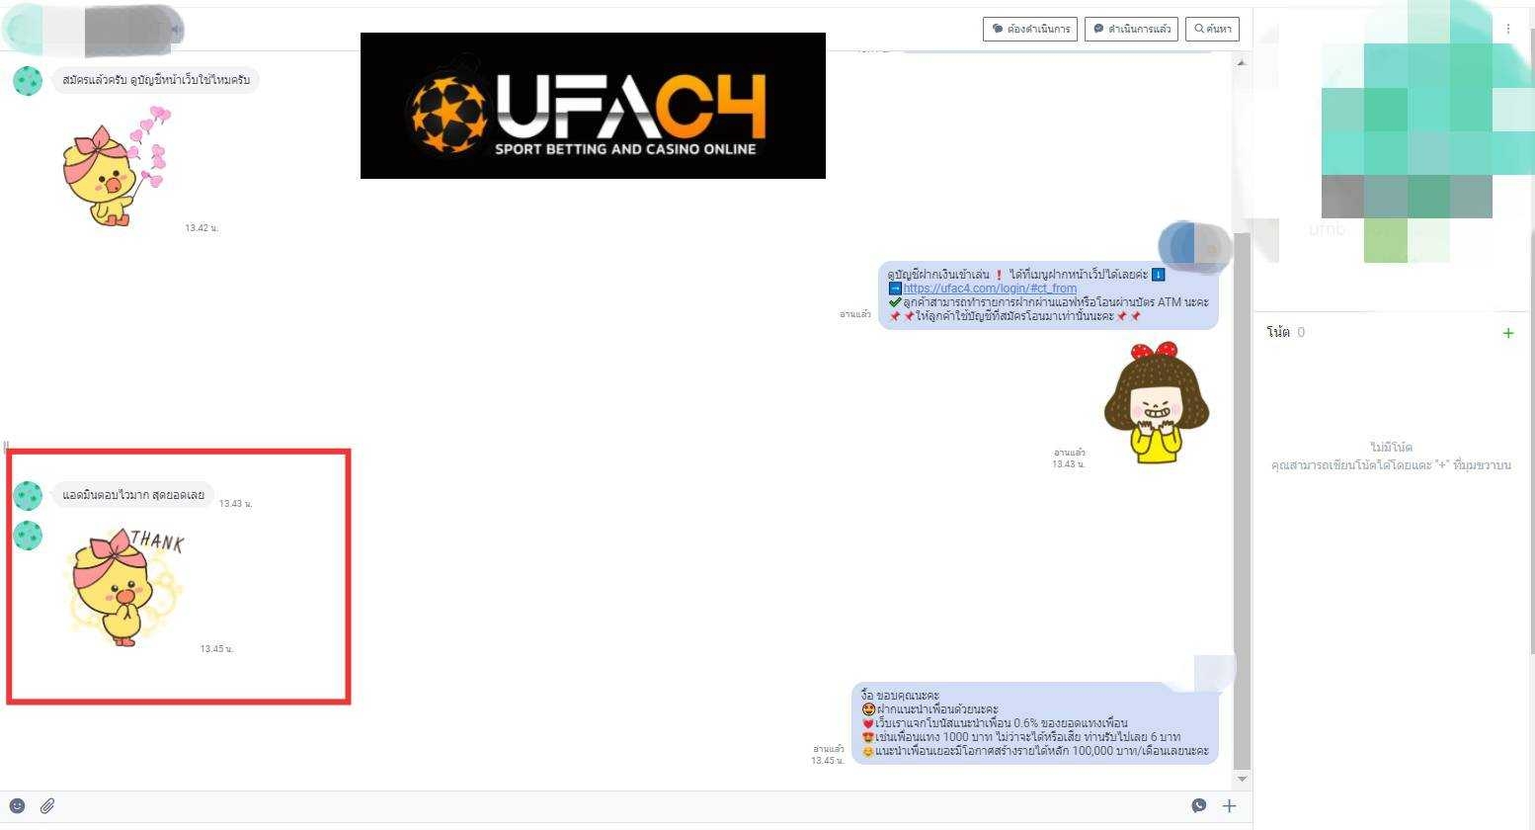1535x830 pixels.
Task: Click customer avatar beside first message
Action: pos(28,80)
